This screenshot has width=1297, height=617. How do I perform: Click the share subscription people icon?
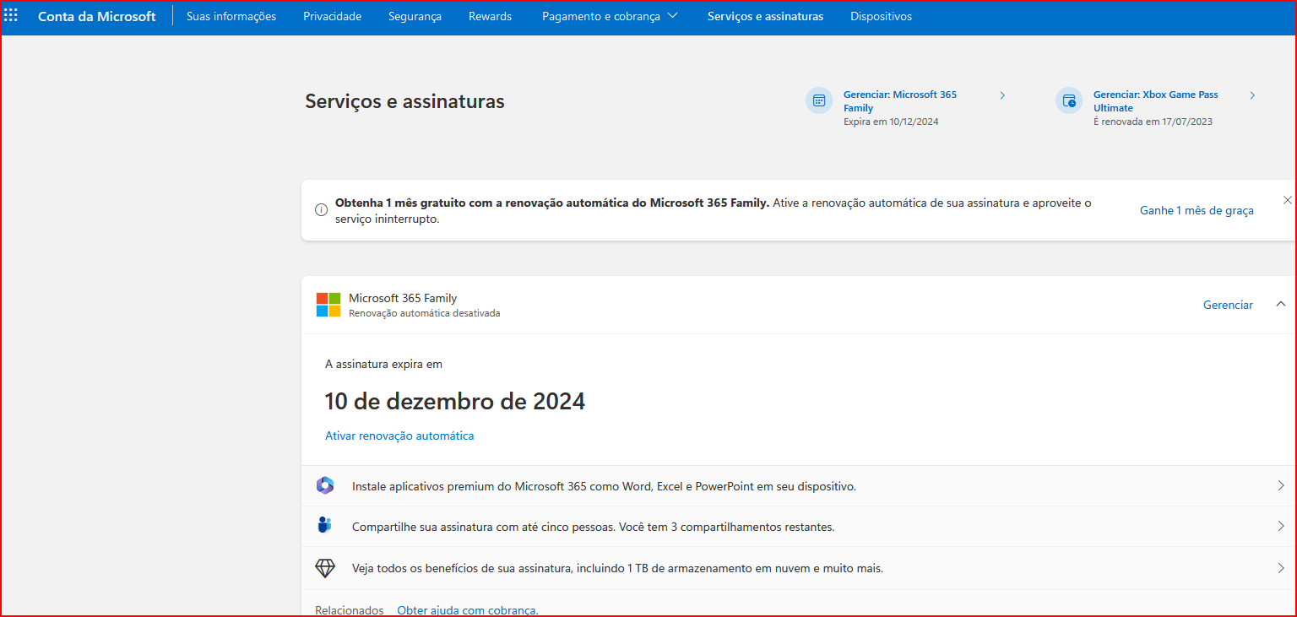click(325, 526)
